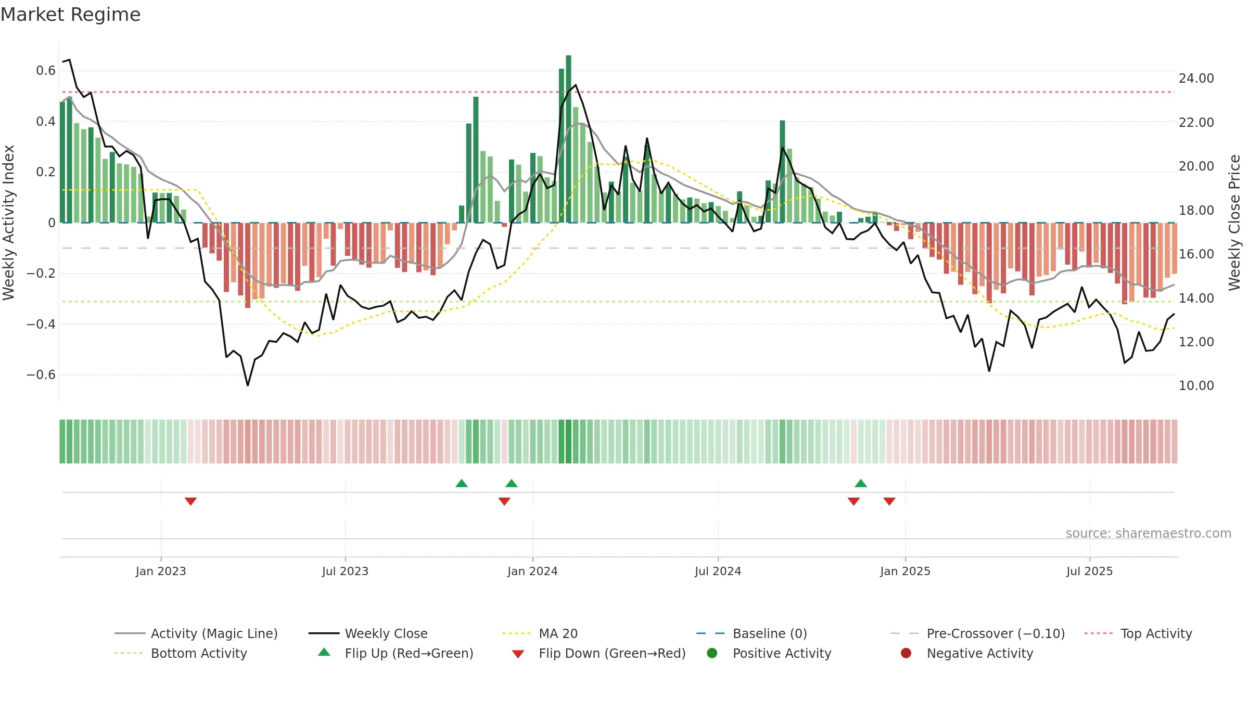1249x702 pixels.
Task: Toggle the Pre-Crossover (−0.10) legend entry
Action: click(x=977, y=633)
